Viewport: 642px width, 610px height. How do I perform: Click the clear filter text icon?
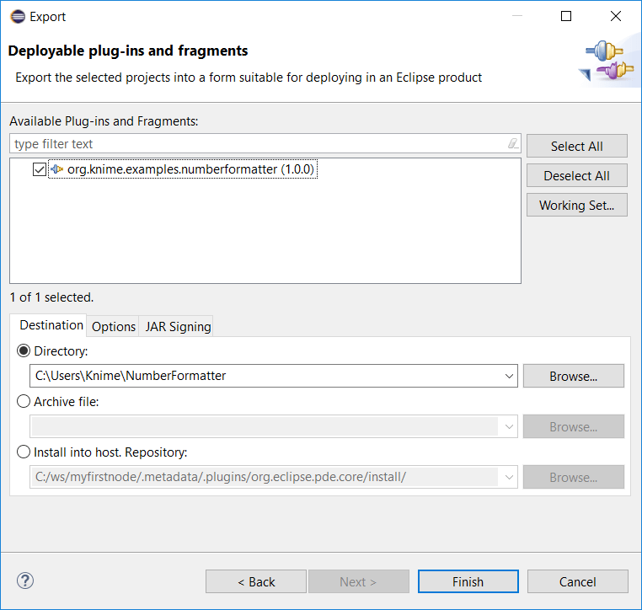click(513, 144)
